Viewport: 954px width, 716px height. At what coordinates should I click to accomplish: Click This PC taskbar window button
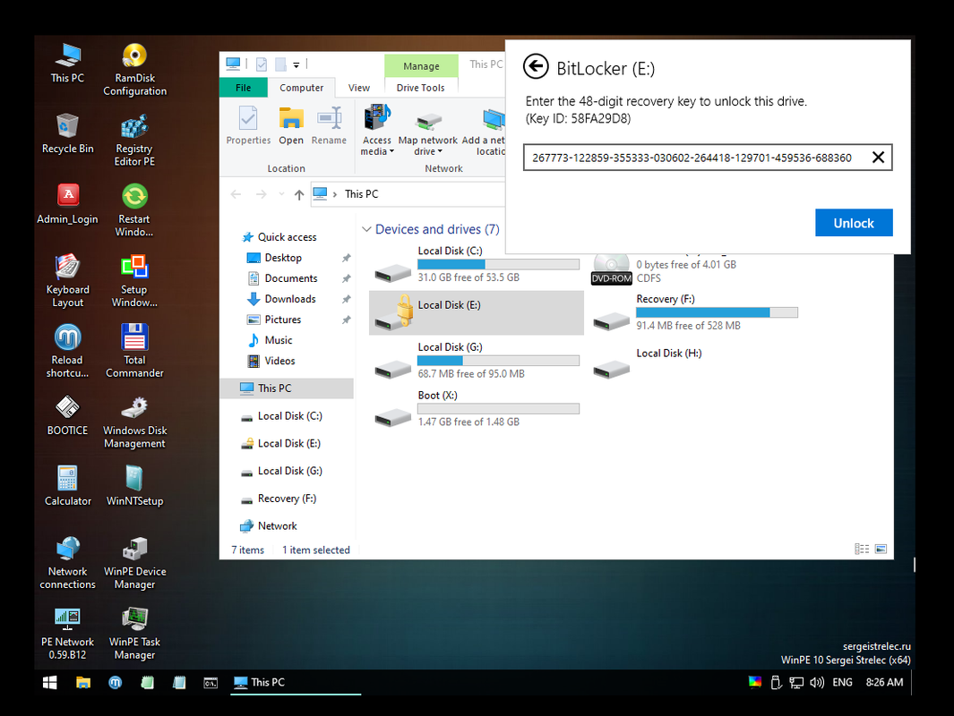coord(296,683)
